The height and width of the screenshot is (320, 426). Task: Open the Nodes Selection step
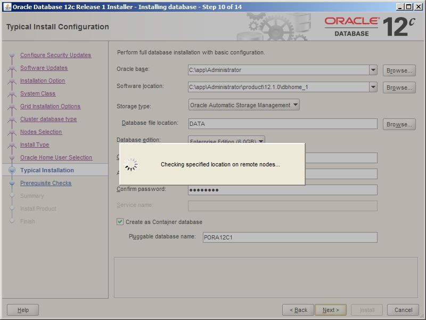tap(41, 132)
